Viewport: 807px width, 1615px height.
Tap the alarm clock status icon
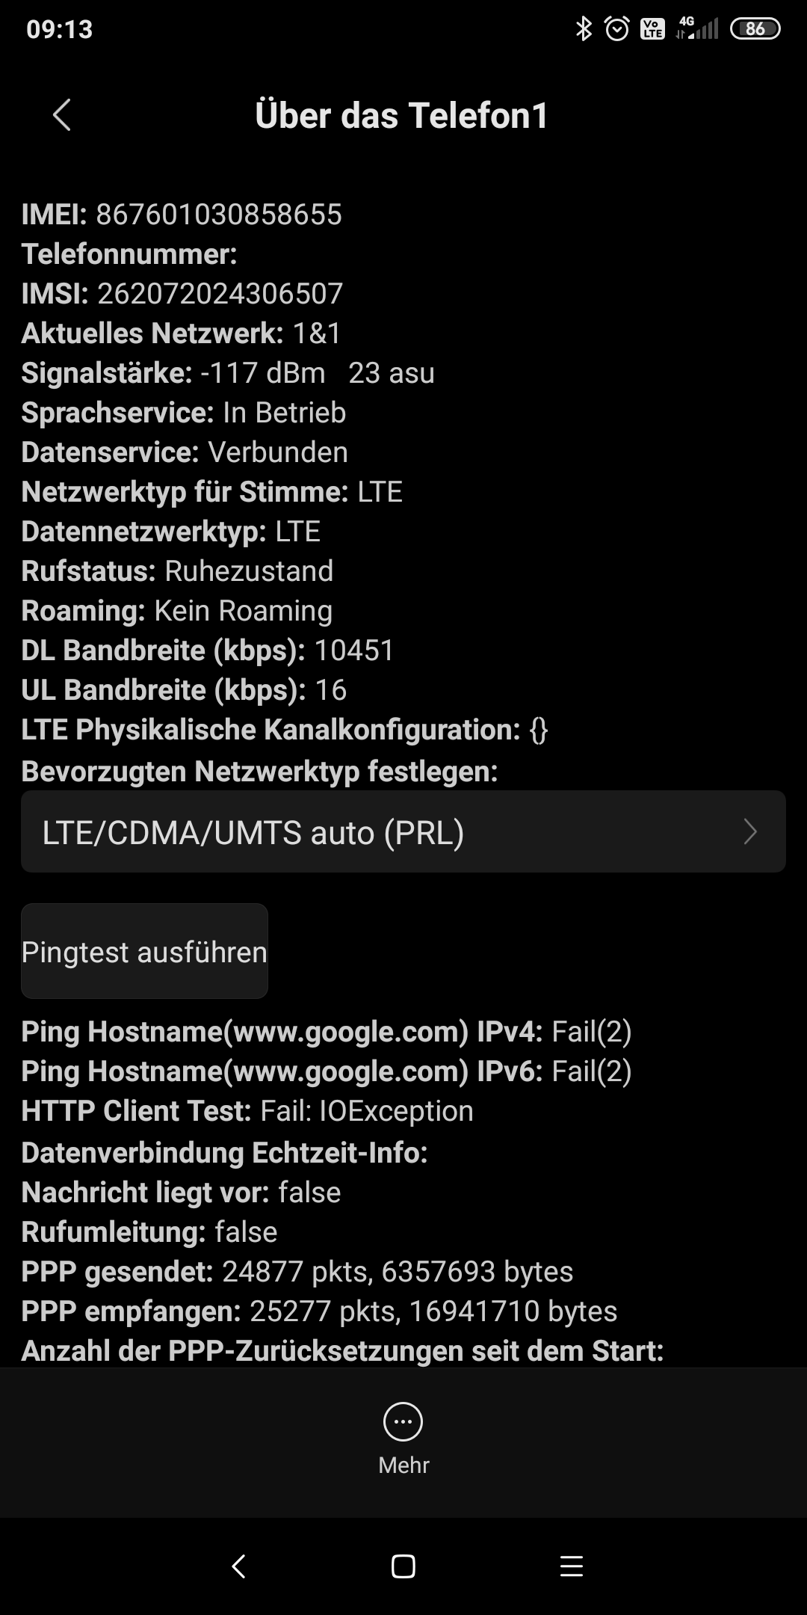tap(617, 29)
